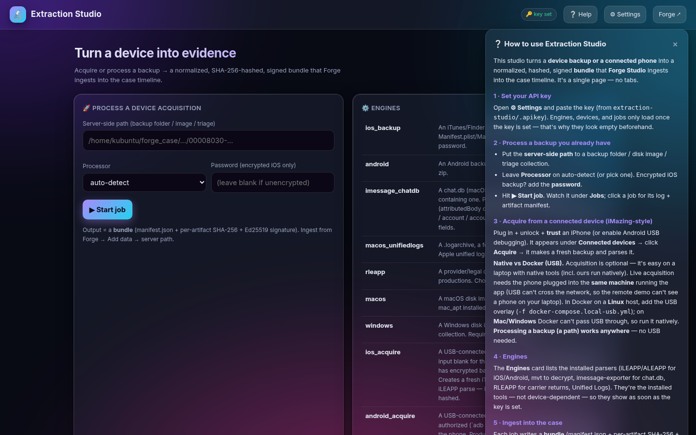Image resolution: width=696 pixels, height=435 pixels.
Task: Start the job with Start job button
Action: coord(107,210)
